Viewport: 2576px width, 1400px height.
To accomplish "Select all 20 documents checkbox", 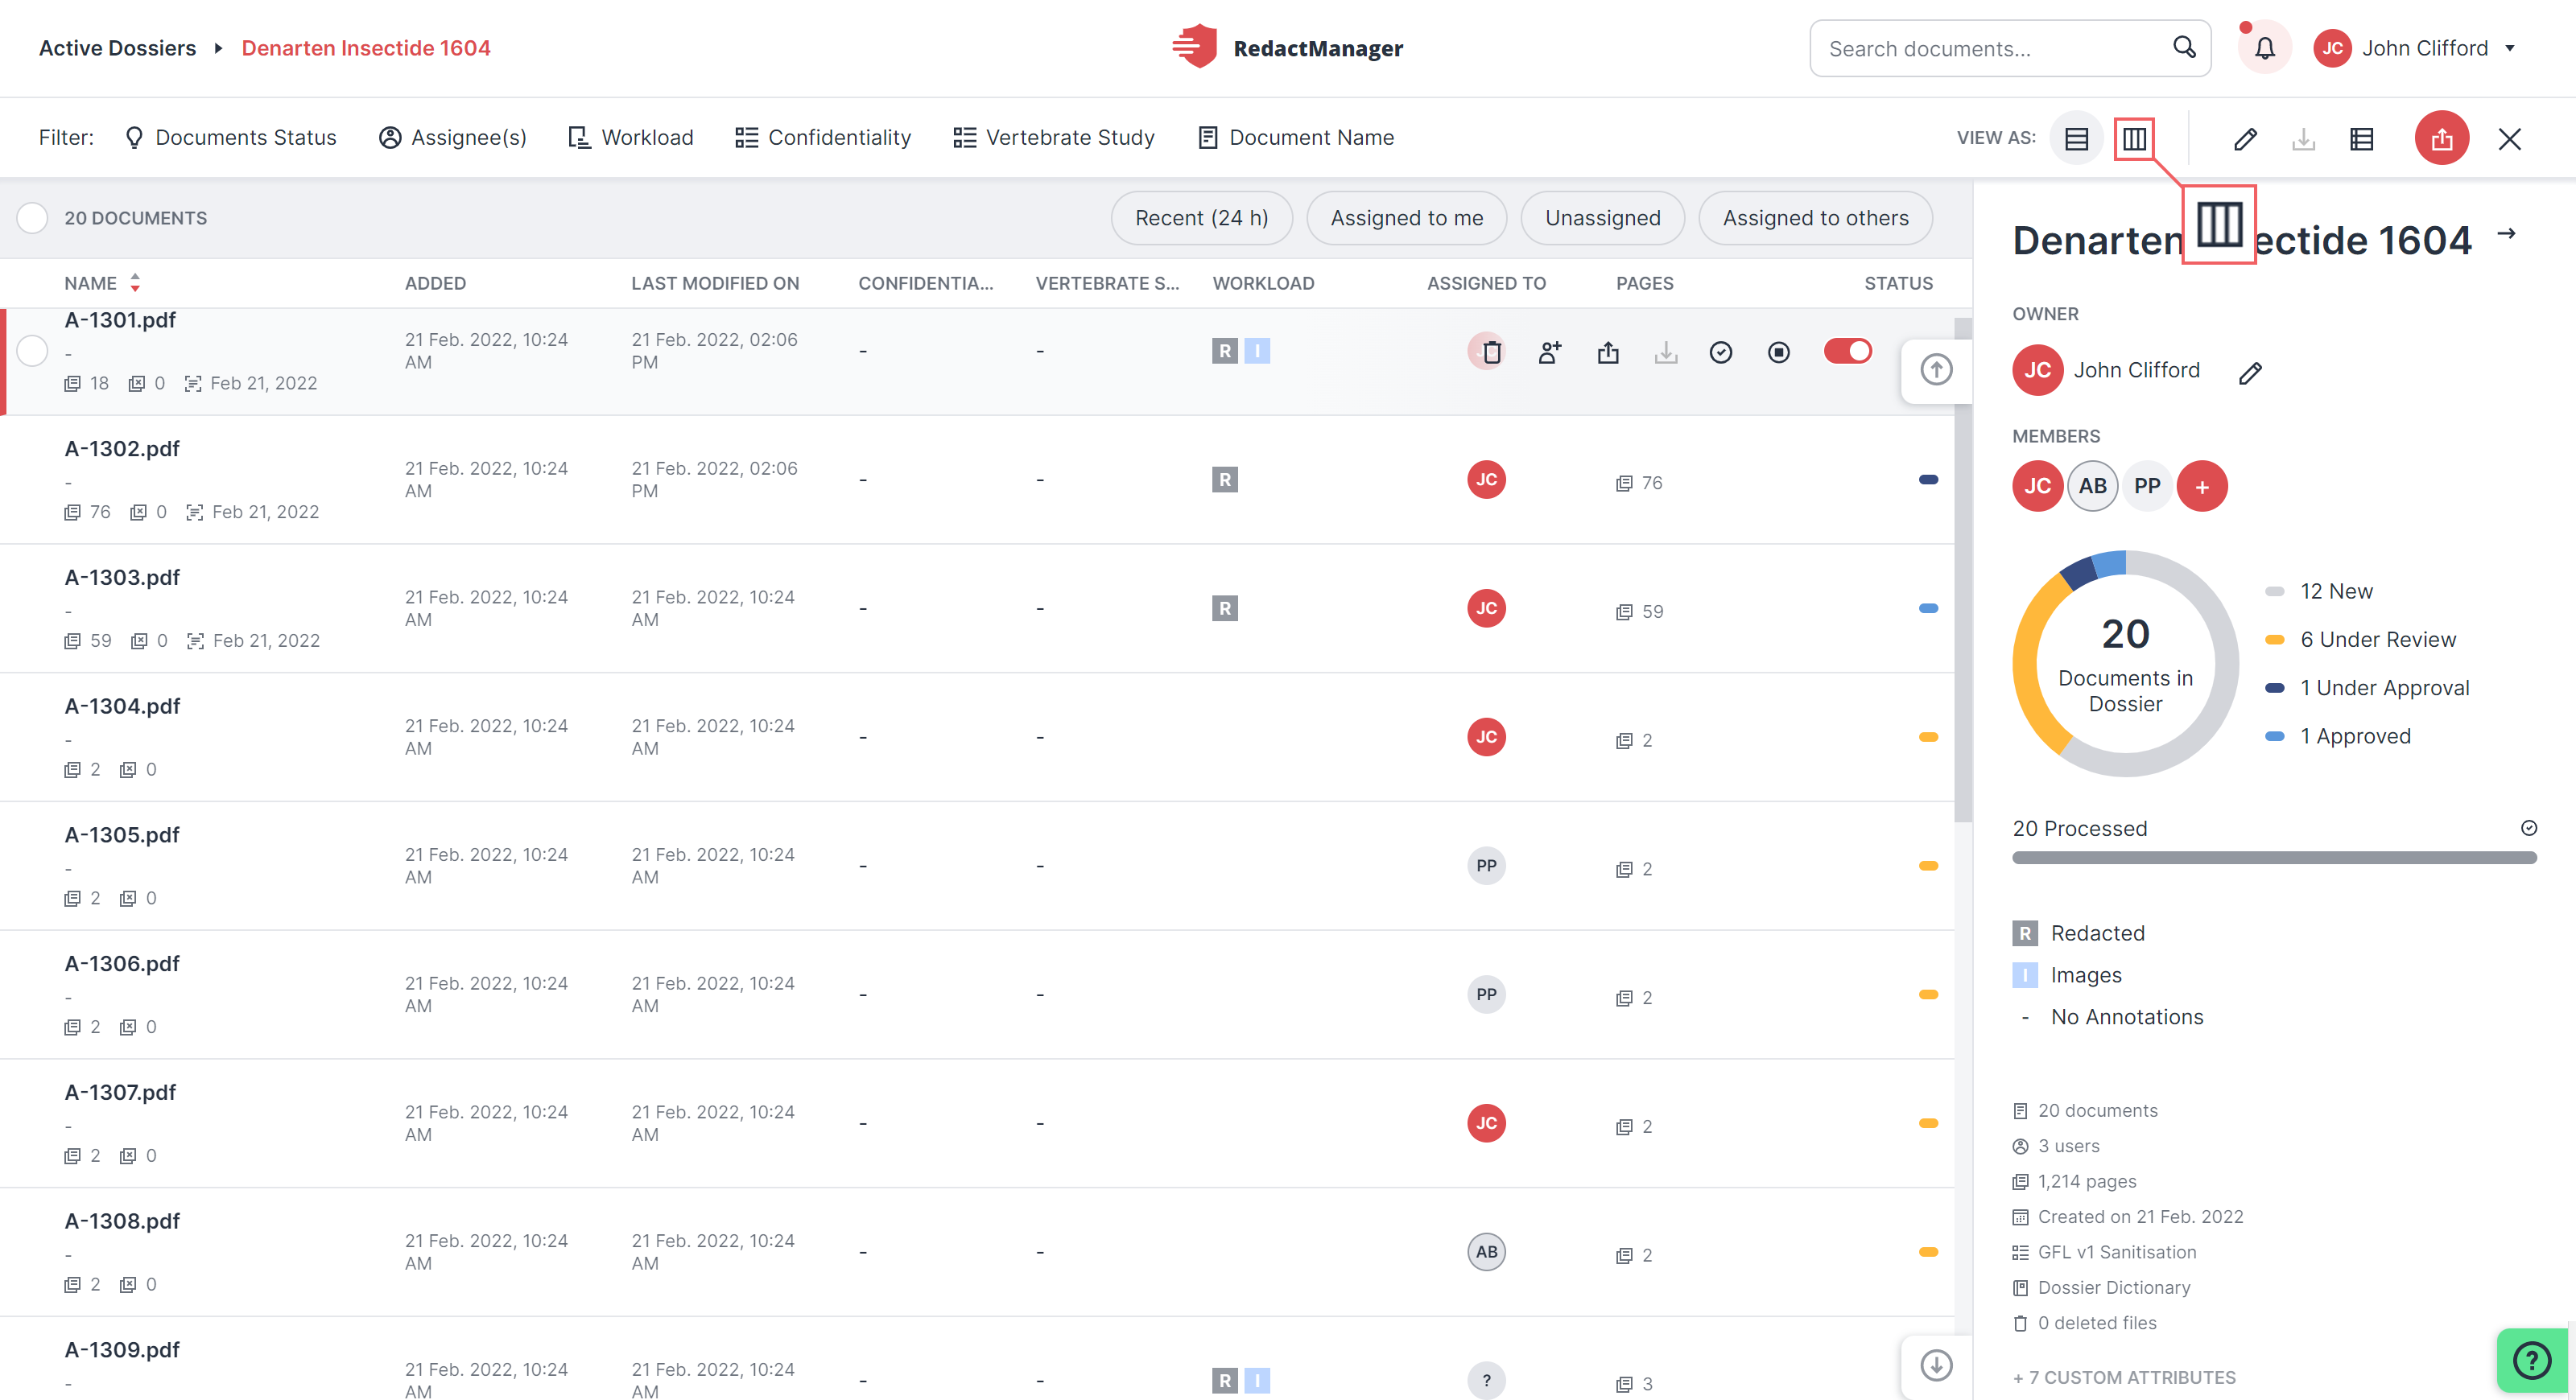I will [32, 218].
